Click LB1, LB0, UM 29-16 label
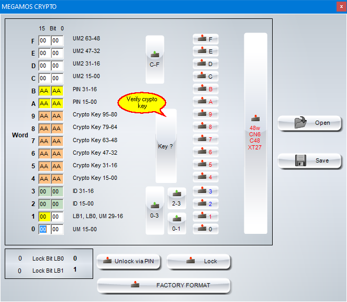Screen dimensions: 347x302 98,216
